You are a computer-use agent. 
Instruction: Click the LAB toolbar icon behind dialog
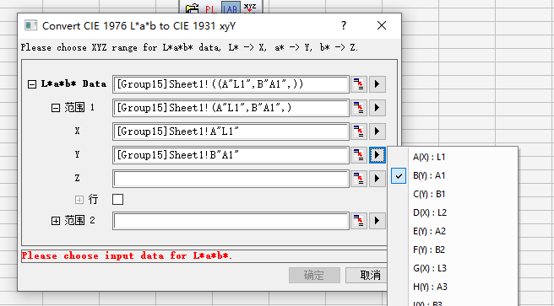231,8
